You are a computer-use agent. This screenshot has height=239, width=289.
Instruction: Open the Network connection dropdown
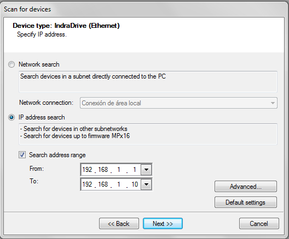point(178,103)
